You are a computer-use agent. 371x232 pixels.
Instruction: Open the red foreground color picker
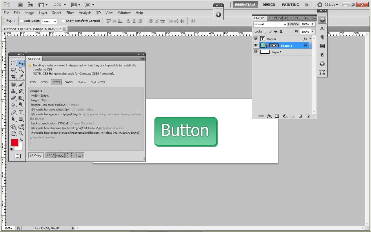click(15, 143)
